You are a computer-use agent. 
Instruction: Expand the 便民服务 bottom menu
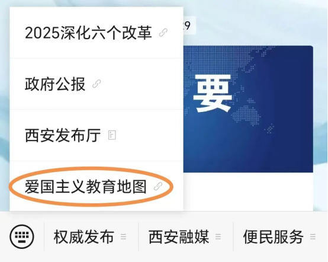tap(280, 237)
